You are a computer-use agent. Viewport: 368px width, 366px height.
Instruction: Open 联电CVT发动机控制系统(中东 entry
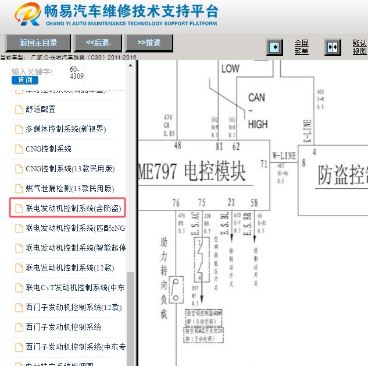(x=76, y=287)
